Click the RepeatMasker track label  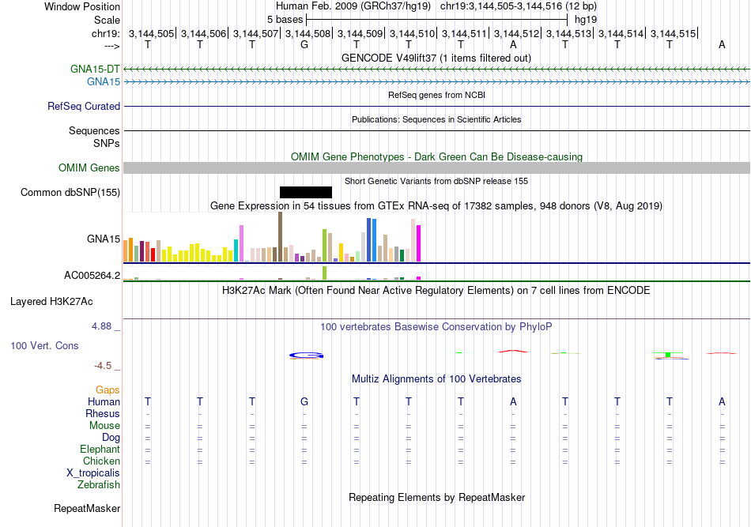pos(87,508)
